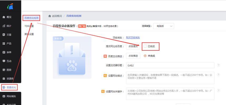Click the 标 badge by 设置网站关键字

click(x=103, y=91)
